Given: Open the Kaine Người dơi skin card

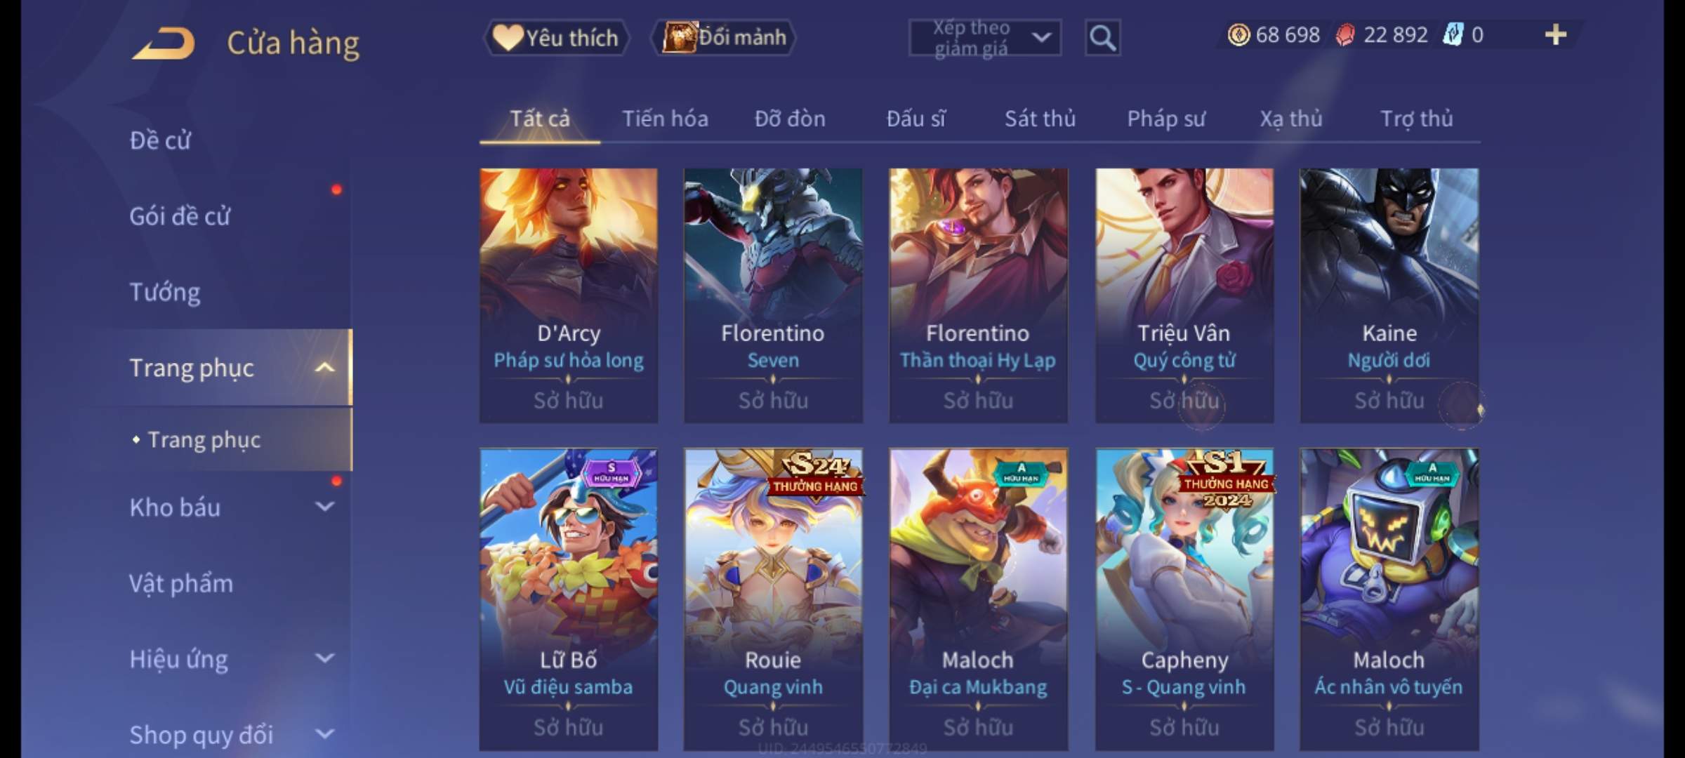Looking at the screenshot, I should [x=1389, y=295].
